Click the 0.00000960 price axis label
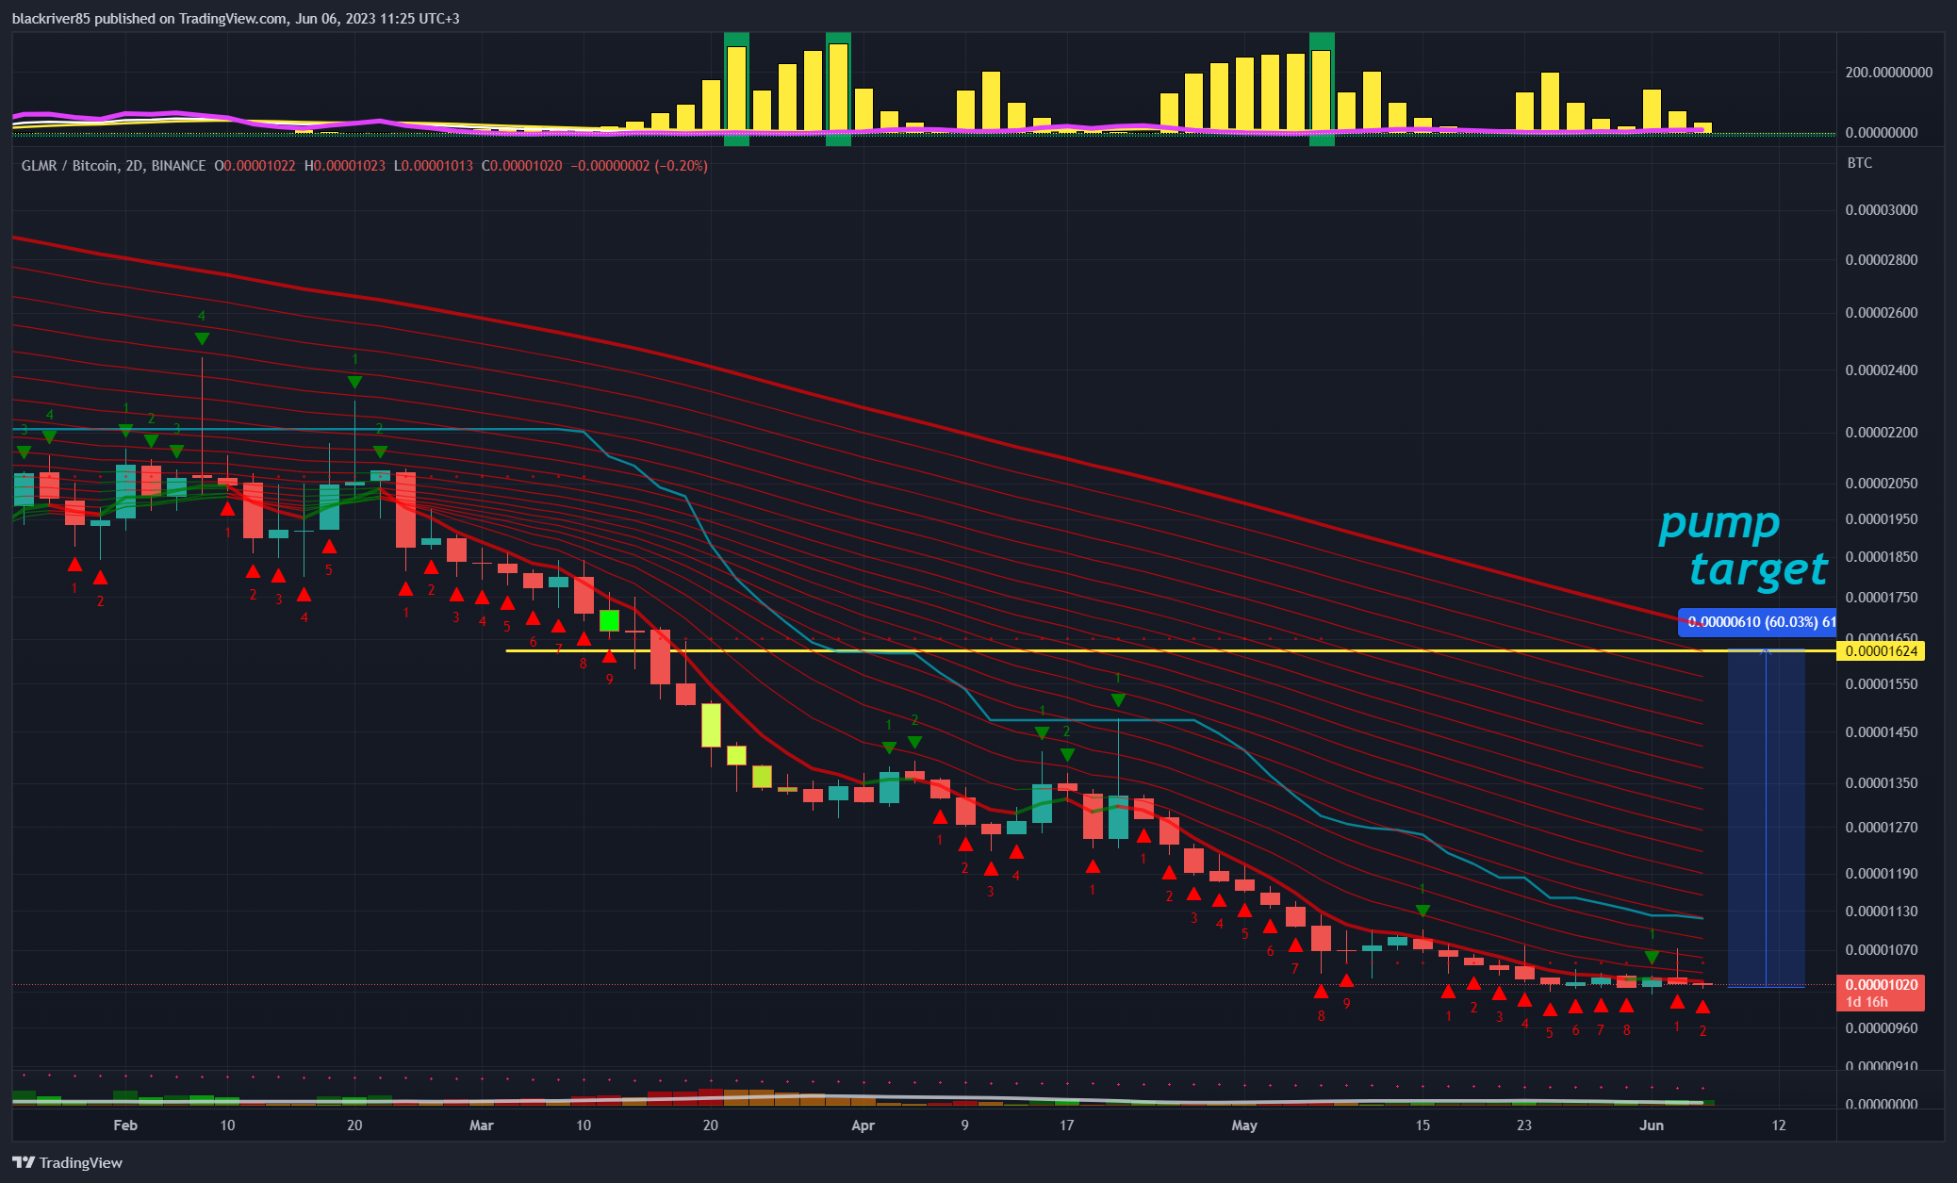 (1881, 1028)
